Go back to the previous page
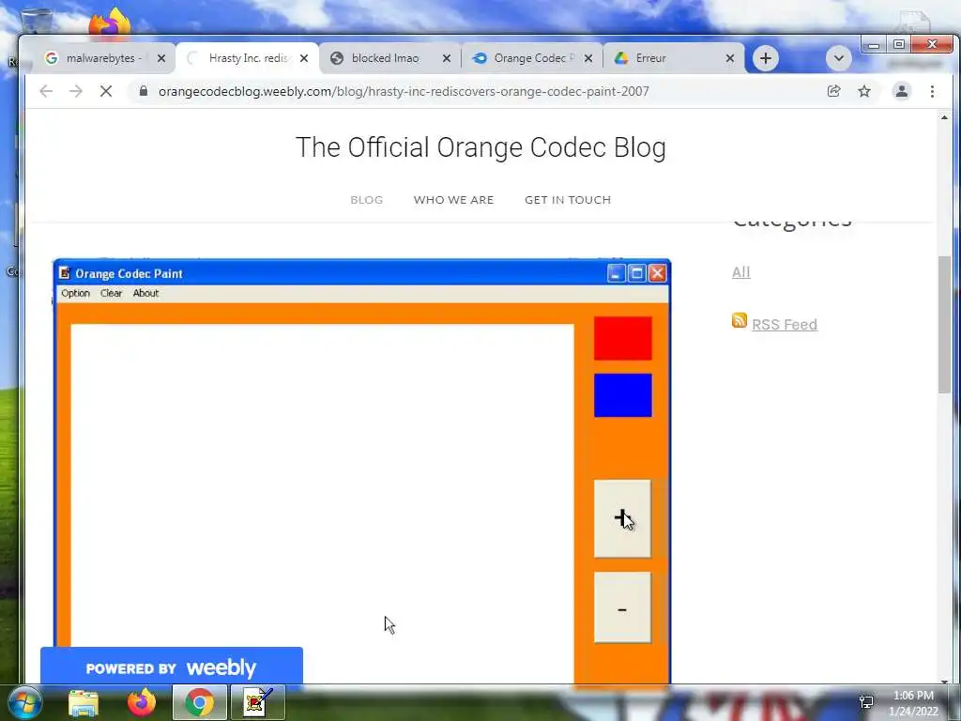This screenshot has height=721, width=961. 46,91
